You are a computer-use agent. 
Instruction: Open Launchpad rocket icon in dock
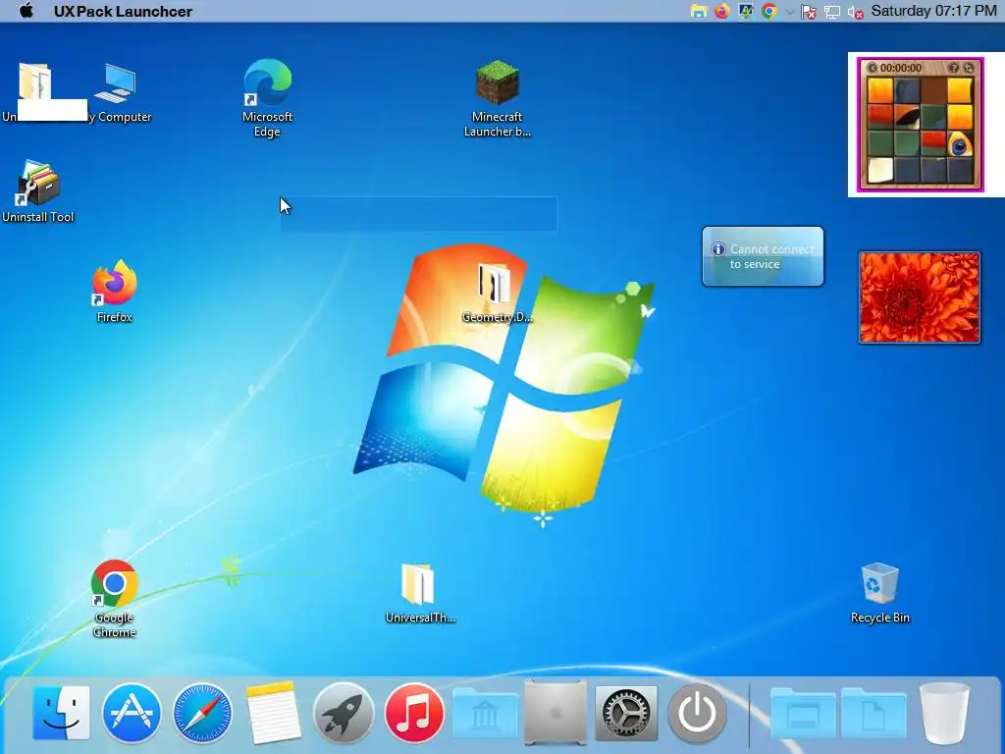344,713
